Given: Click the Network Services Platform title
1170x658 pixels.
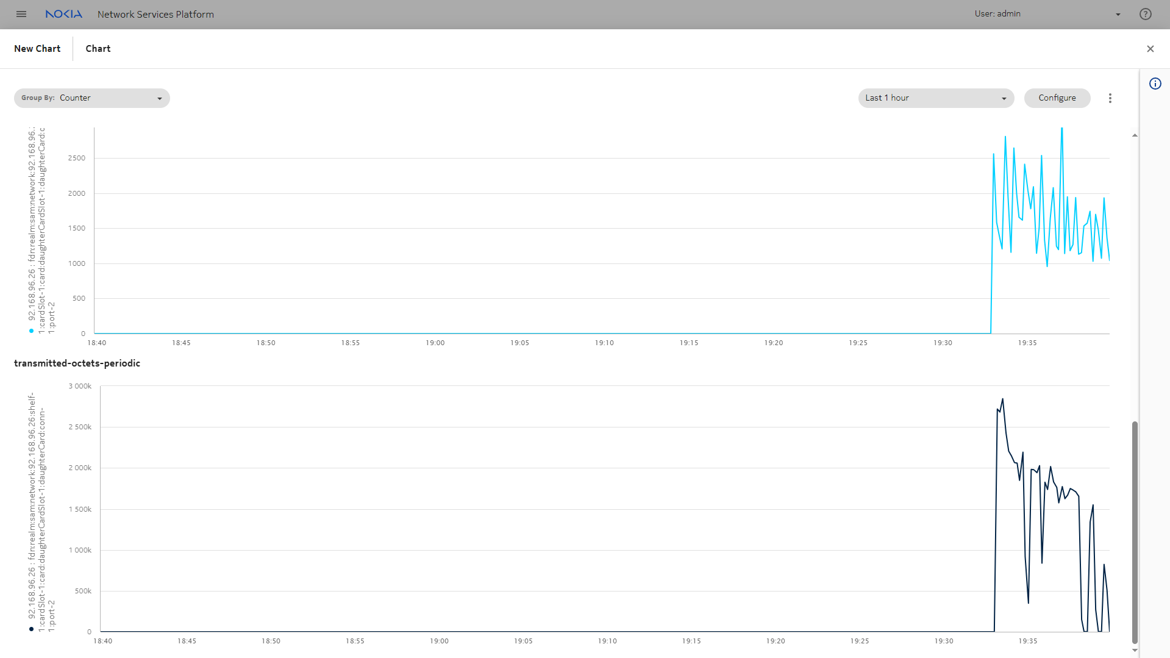Looking at the screenshot, I should (x=155, y=15).
